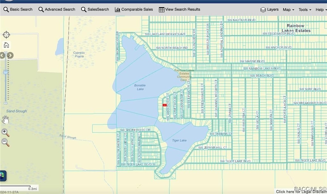The height and width of the screenshot is (194, 327).
Task: Click SW TAMARIX CT label
Action: pos(221,134)
